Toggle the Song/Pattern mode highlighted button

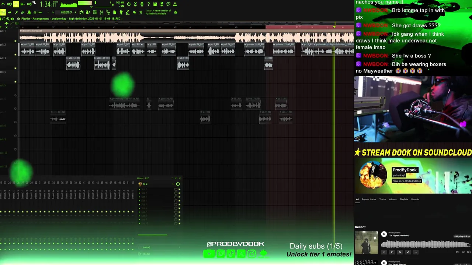16,4
